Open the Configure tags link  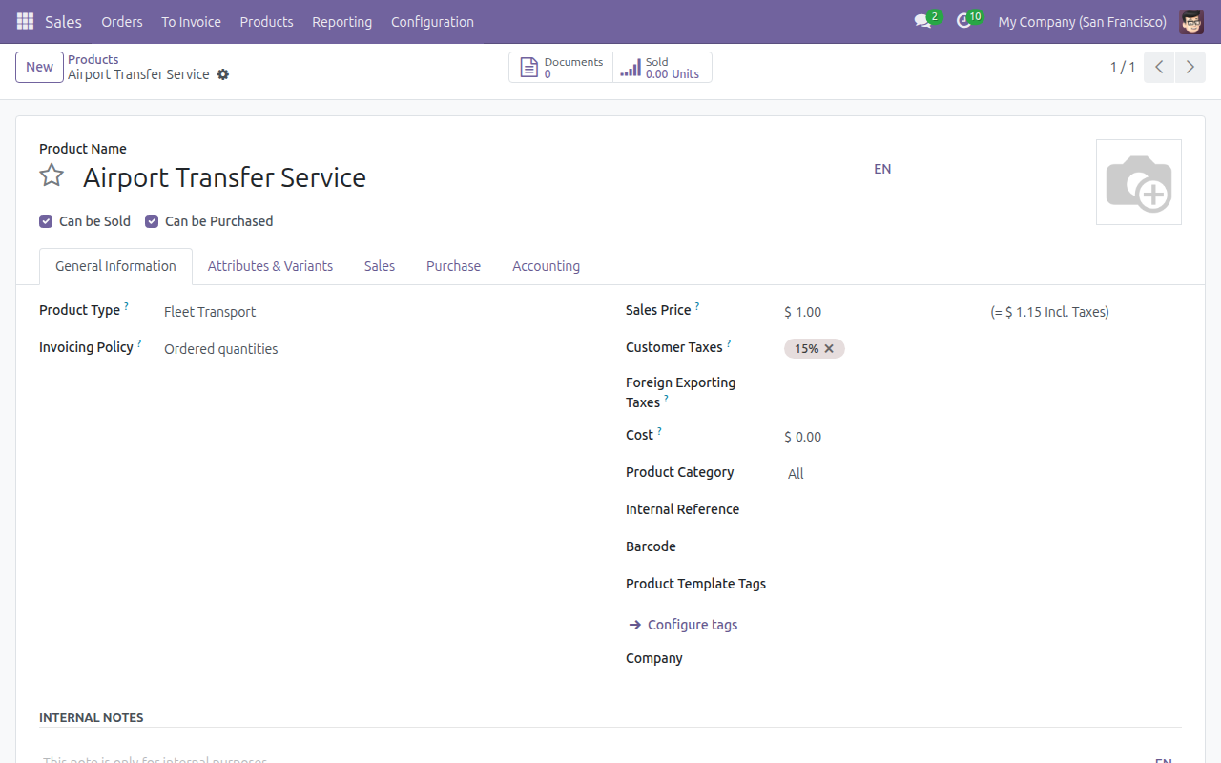(x=683, y=625)
